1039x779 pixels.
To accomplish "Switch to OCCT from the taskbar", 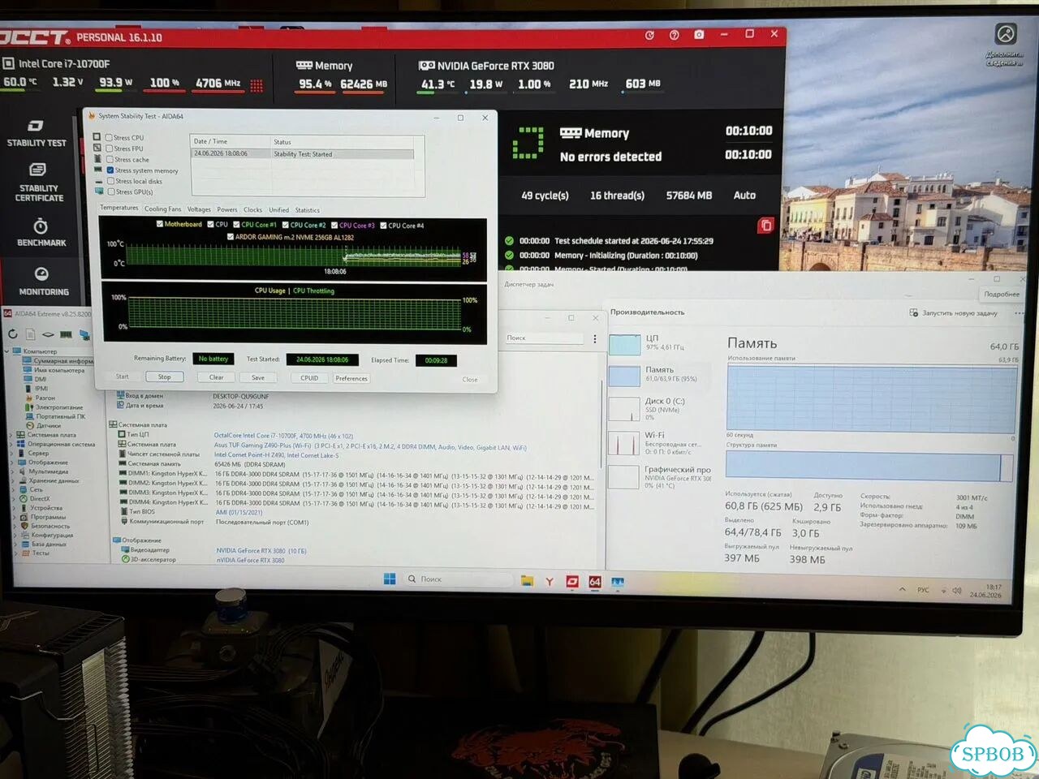I will [572, 581].
